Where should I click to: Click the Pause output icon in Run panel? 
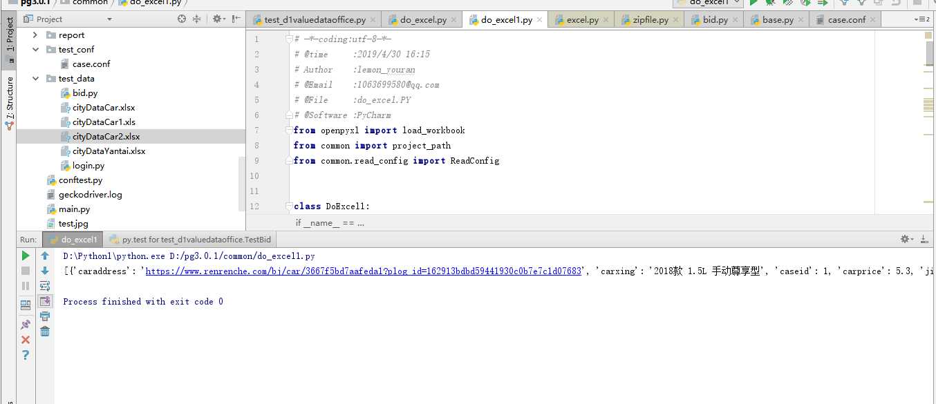point(26,286)
